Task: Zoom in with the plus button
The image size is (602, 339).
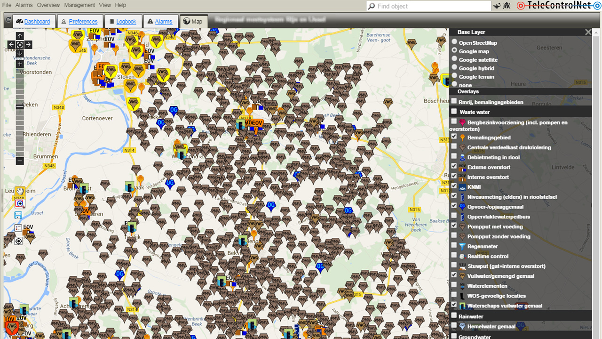Action: (20, 64)
